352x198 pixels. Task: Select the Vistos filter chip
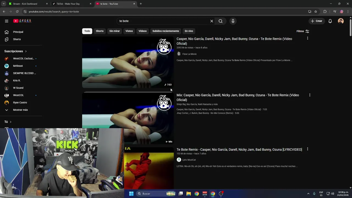129,31
